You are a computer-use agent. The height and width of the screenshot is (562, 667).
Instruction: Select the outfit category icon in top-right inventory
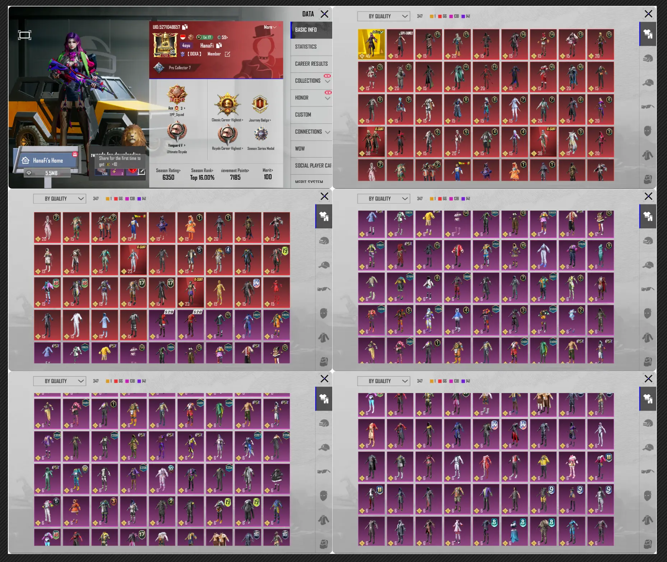coord(648,34)
